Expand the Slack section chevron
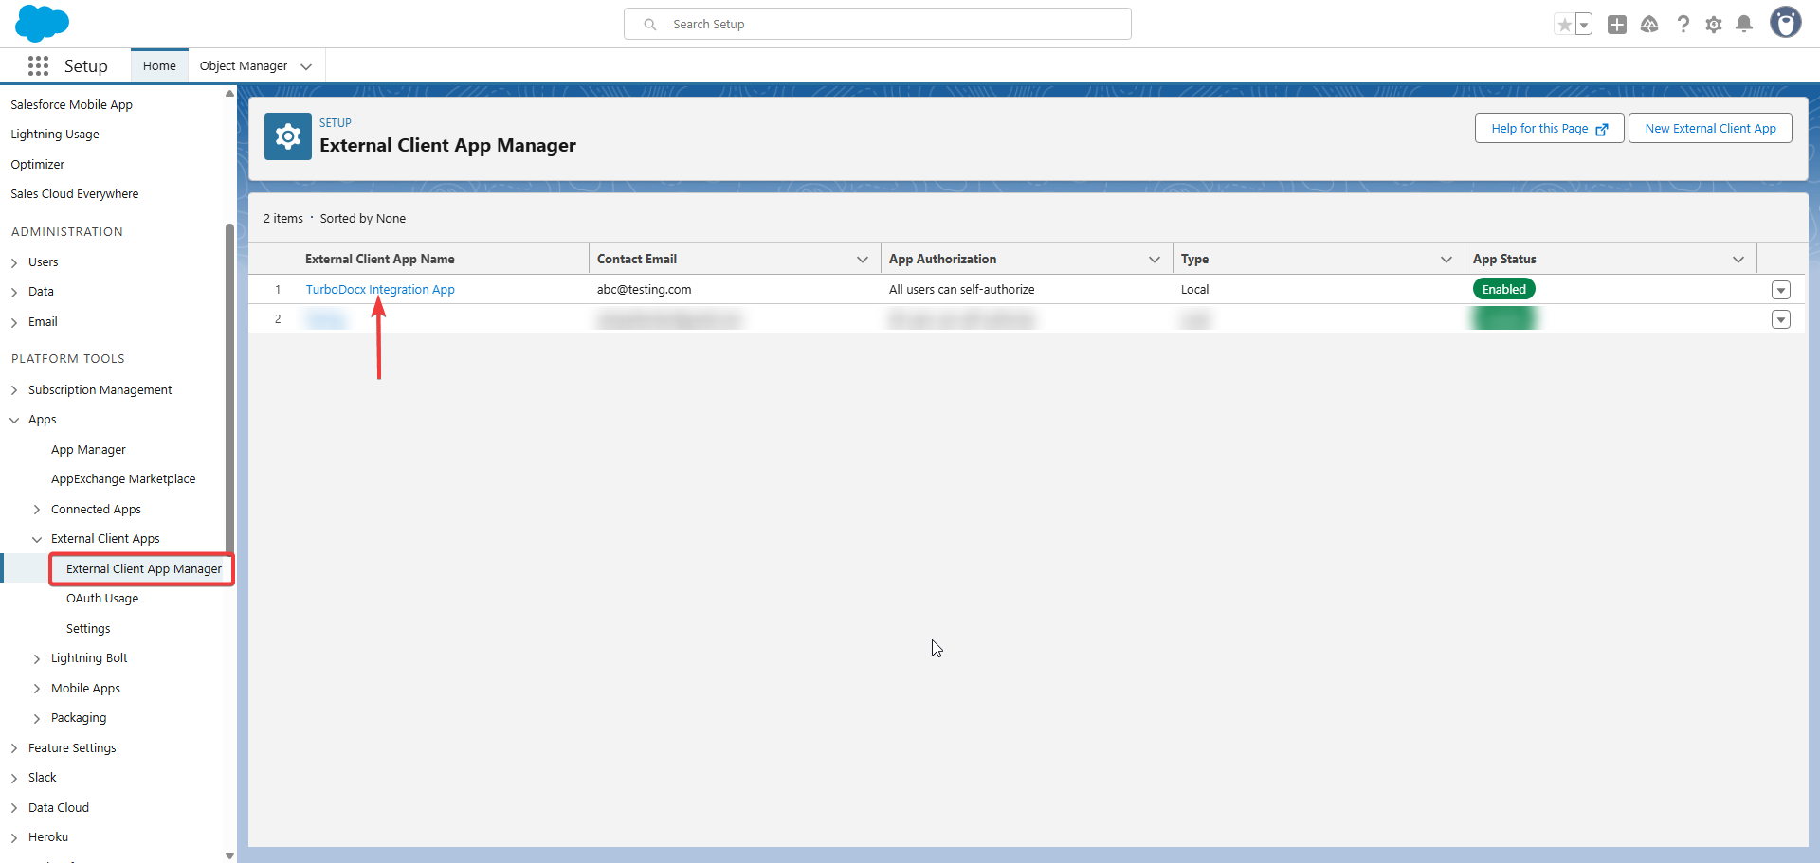Screen dimensions: 1820x863 pos(14,778)
